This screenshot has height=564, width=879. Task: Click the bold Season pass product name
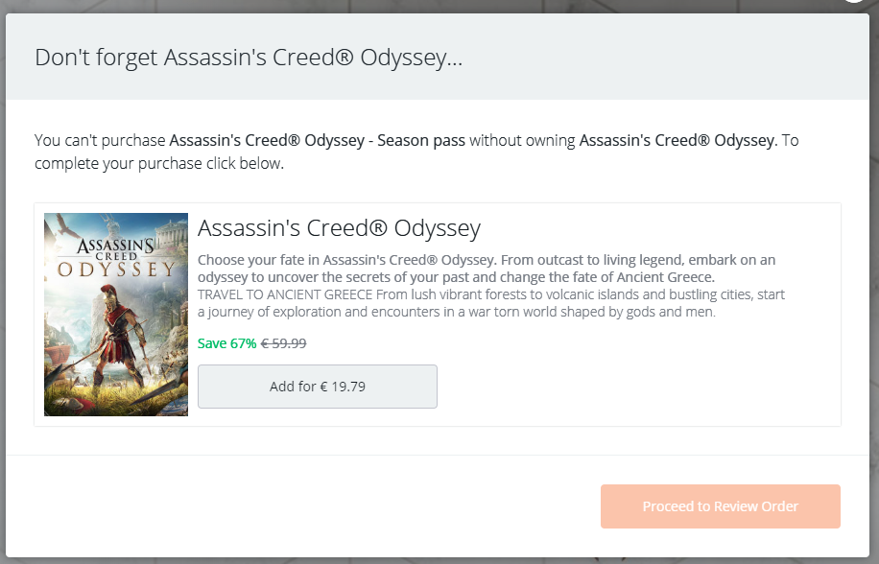[318, 140]
